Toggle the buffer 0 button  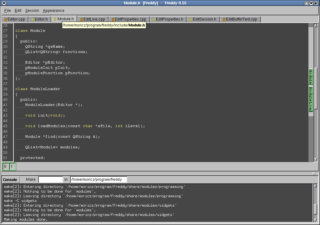point(5,166)
